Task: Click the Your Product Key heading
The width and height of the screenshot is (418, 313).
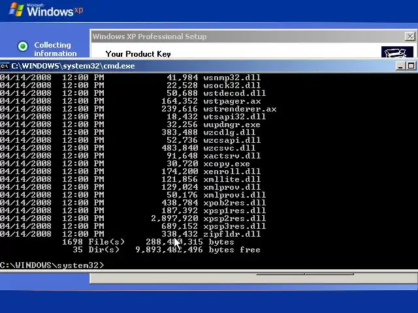Action: [138, 53]
